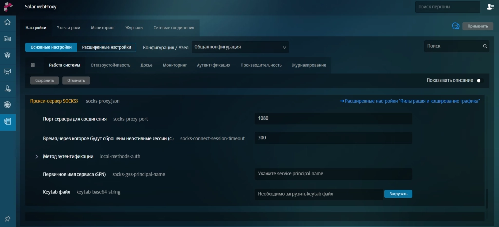
Task: Click the Сохранить button
Action: [44, 81]
